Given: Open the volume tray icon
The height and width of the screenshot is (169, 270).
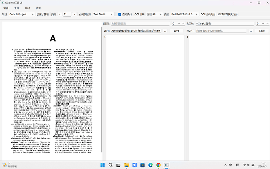Looking at the screenshot, I should [x=248, y=165].
